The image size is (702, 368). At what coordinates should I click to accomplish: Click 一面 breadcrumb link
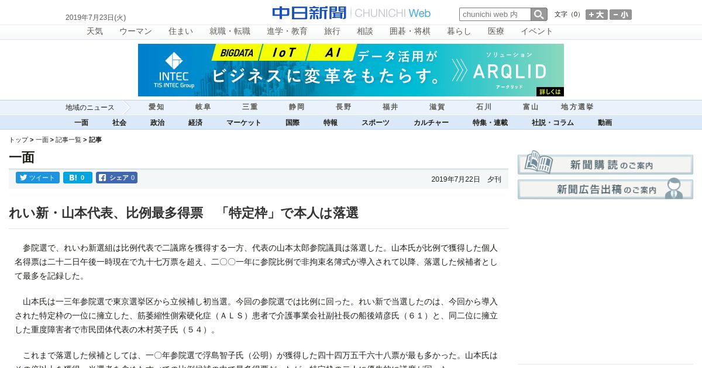click(x=42, y=140)
